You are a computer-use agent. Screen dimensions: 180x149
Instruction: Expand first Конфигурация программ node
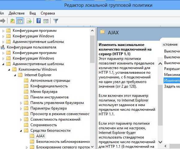tap(3, 31)
